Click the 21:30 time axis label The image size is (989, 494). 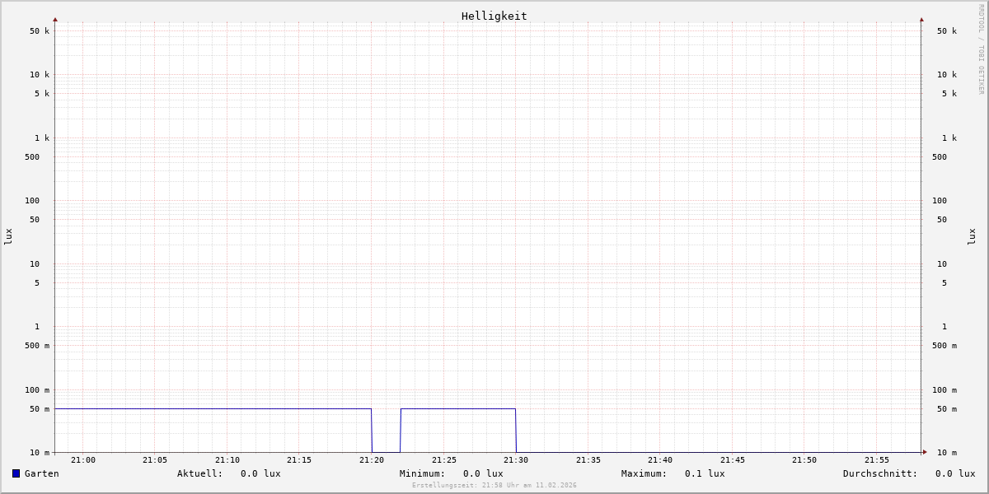pyautogui.click(x=516, y=460)
